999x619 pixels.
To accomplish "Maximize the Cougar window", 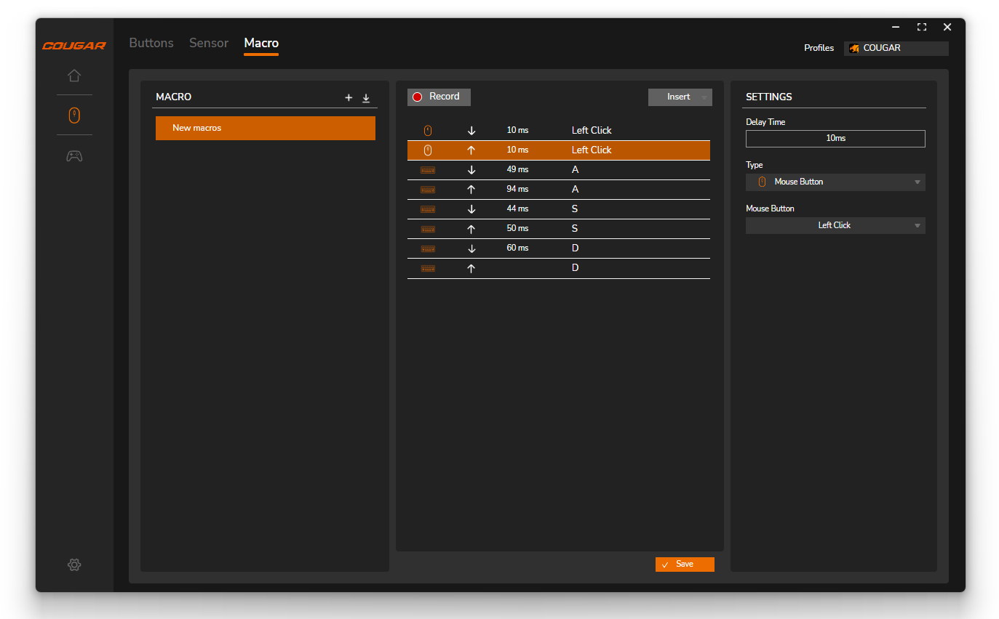I will [x=922, y=27].
